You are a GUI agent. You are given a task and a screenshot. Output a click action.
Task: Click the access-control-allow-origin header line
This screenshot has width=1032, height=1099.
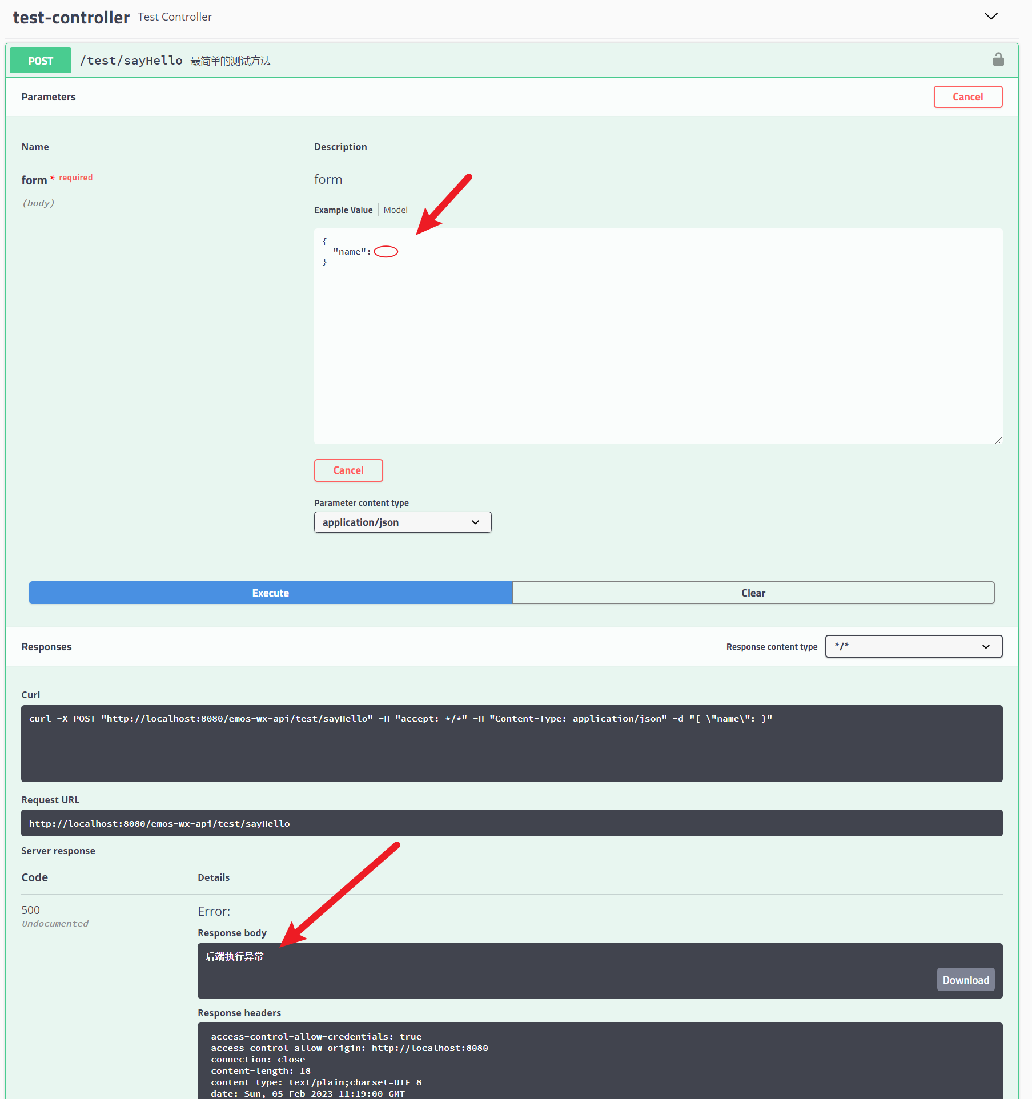[x=349, y=1048]
